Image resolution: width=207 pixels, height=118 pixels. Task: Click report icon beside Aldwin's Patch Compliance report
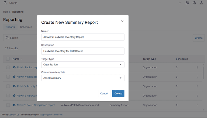[x=14, y=105]
